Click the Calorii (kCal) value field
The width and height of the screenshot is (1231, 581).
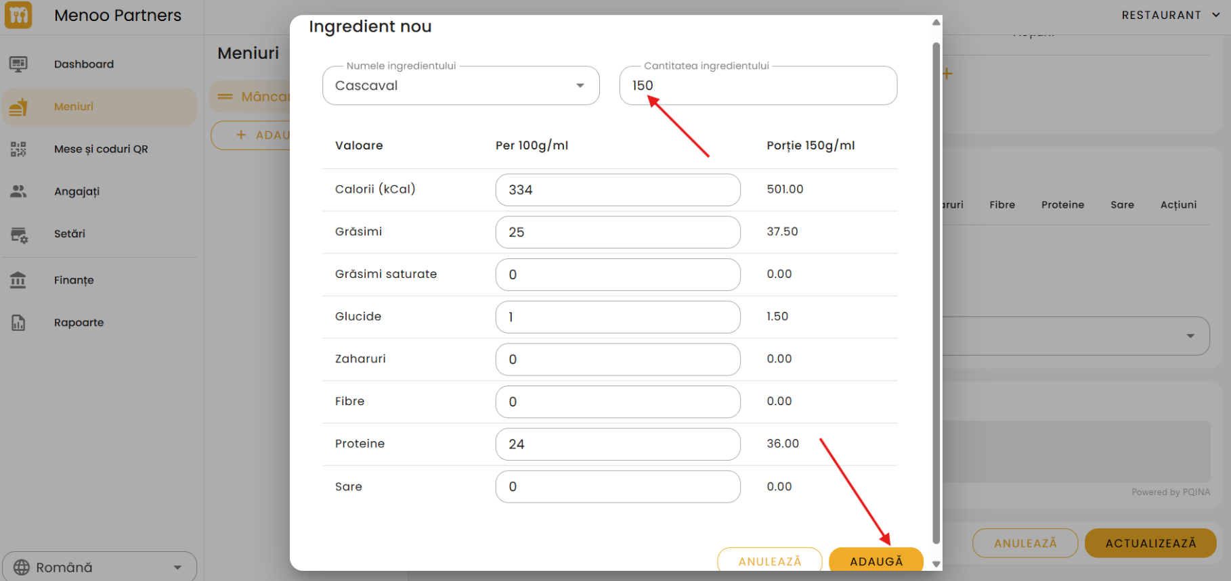tap(618, 190)
